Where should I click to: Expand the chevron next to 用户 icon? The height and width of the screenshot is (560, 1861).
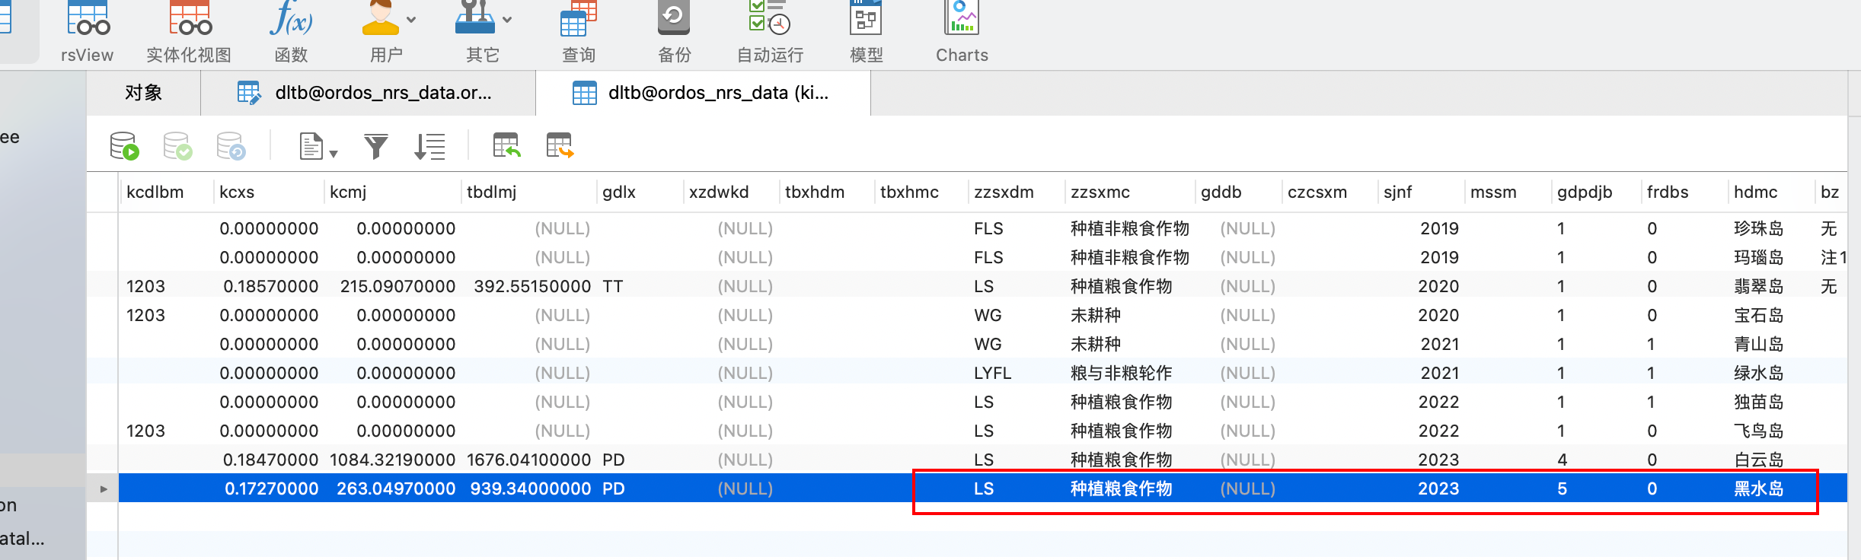(x=411, y=20)
